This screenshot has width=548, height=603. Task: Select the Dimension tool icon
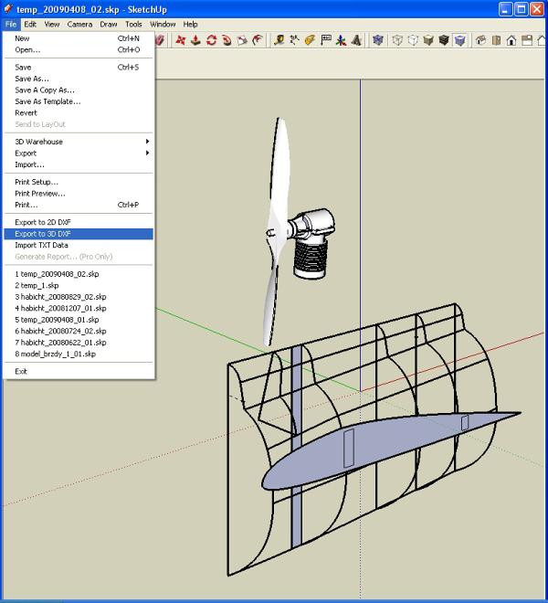[x=295, y=40]
